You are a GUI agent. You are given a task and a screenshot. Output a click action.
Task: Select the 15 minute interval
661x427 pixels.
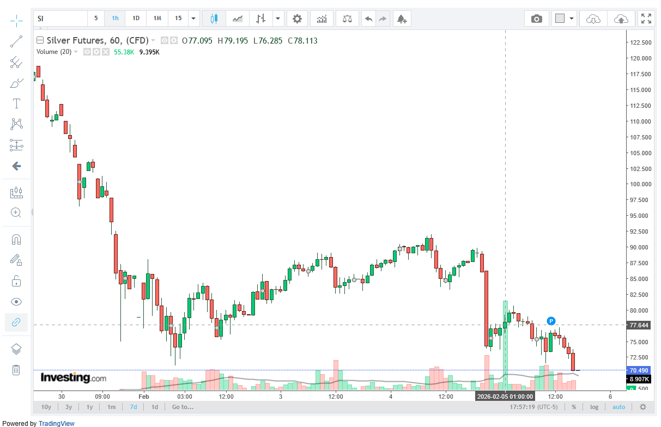pyautogui.click(x=178, y=19)
